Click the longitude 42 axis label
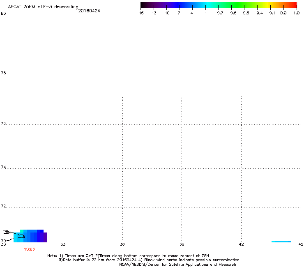The height and width of the screenshot is (267, 304). [241, 244]
